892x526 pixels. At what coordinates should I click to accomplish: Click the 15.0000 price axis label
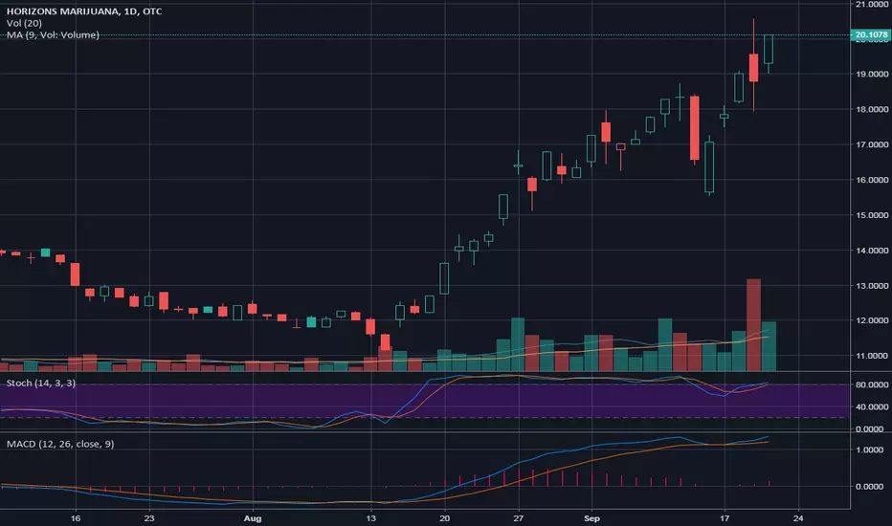point(872,215)
